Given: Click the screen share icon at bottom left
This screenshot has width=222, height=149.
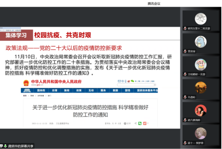Looking at the screenshot, I should click(x=2, y=146).
